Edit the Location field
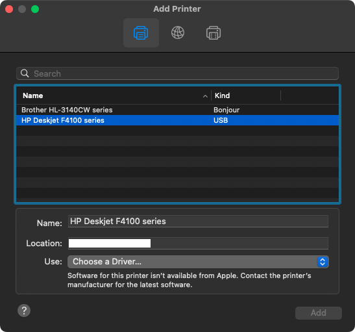The height and width of the screenshot is (332, 355). 198,243
